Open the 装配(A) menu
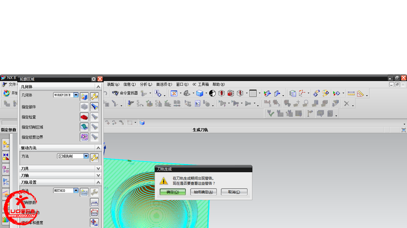The image size is (407, 228). [x=113, y=85]
